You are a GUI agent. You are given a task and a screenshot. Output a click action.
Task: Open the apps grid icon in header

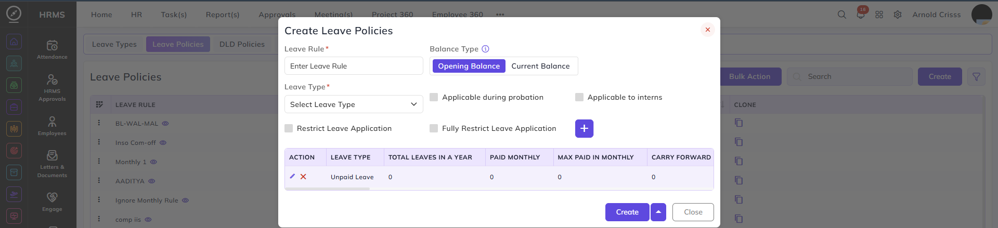(x=879, y=15)
